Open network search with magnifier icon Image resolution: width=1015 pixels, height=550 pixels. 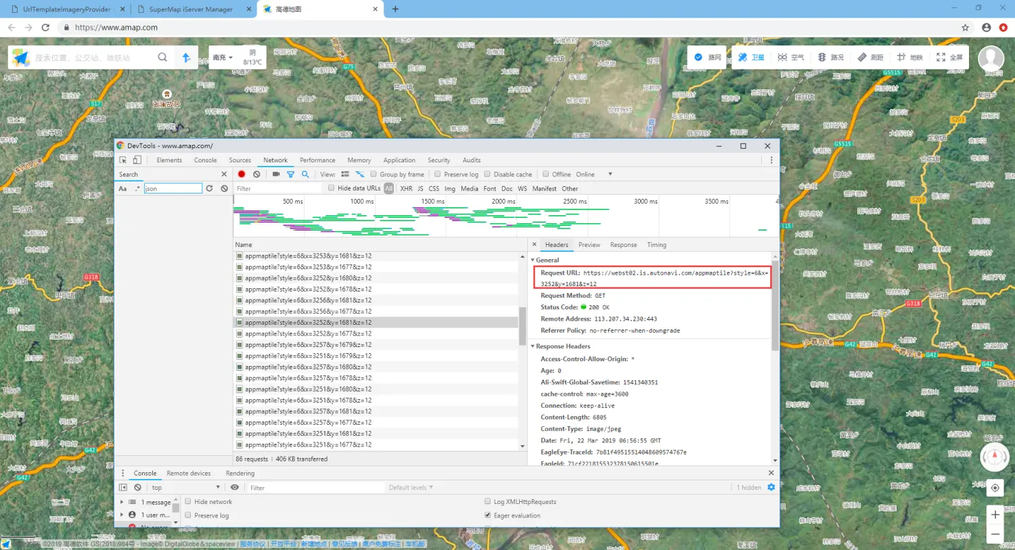[305, 174]
